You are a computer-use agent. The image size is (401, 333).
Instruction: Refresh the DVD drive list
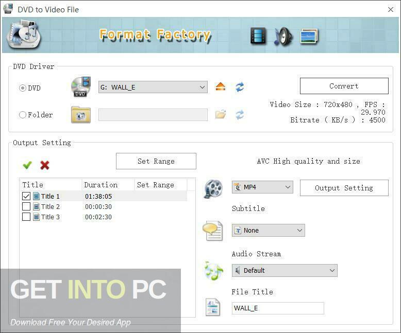coord(240,87)
